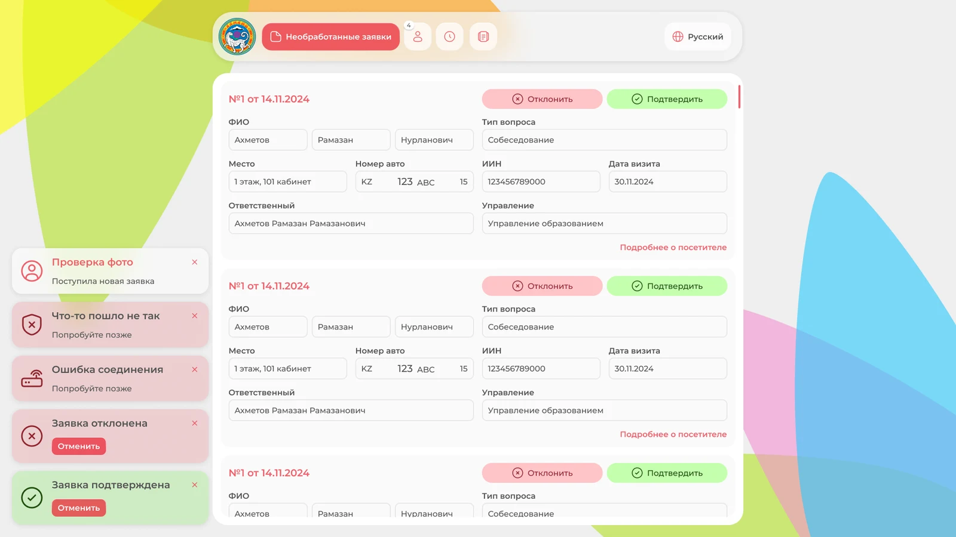This screenshot has height=537, width=956.
Task: Focus the Ответственный field in second card
Action: [x=351, y=411]
